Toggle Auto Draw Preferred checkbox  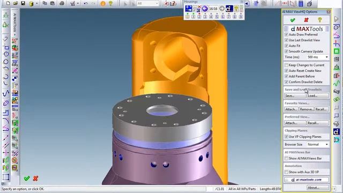click(x=286, y=34)
